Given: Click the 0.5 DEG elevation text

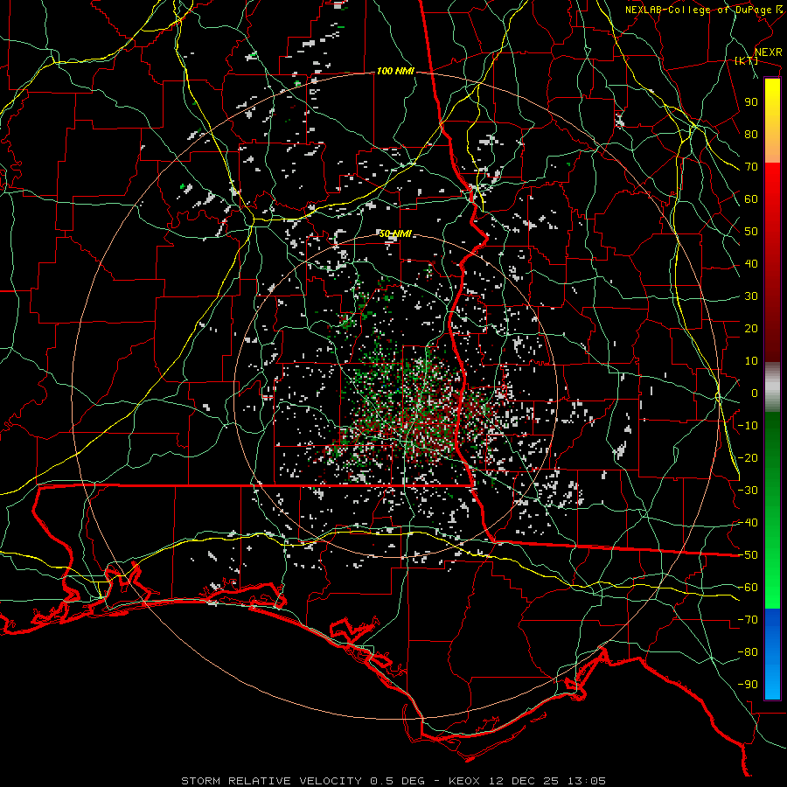Looking at the screenshot, I should point(397,781).
